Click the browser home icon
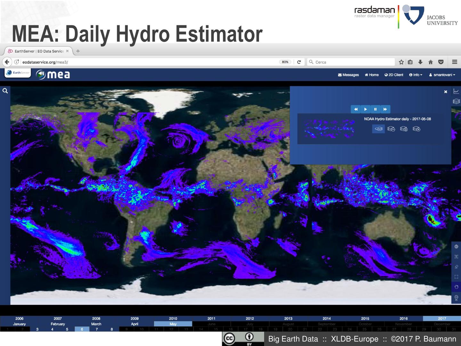This screenshot has height=346, width=461. 431,62
